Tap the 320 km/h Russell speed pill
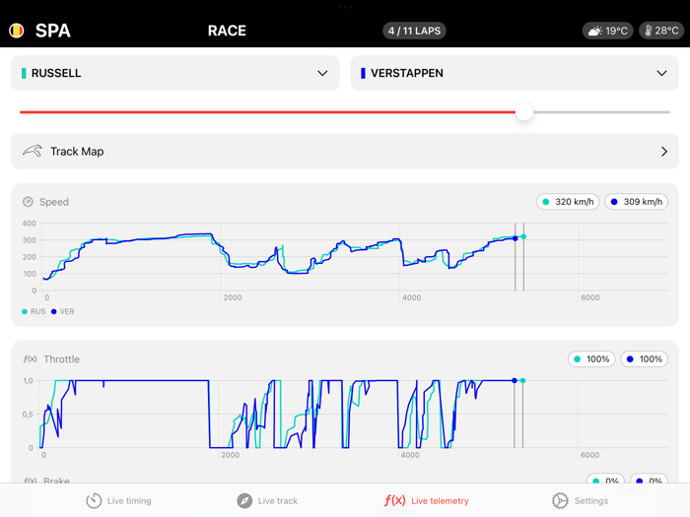Image resolution: width=690 pixels, height=517 pixels. click(x=568, y=202)
